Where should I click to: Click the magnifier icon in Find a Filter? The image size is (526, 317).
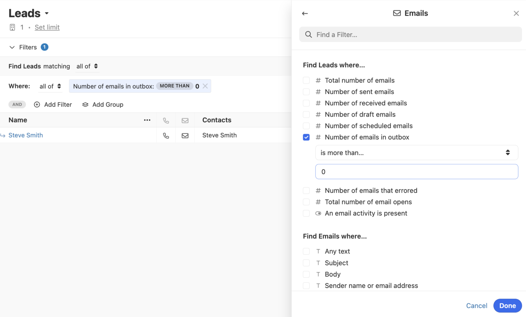point(308,34)
